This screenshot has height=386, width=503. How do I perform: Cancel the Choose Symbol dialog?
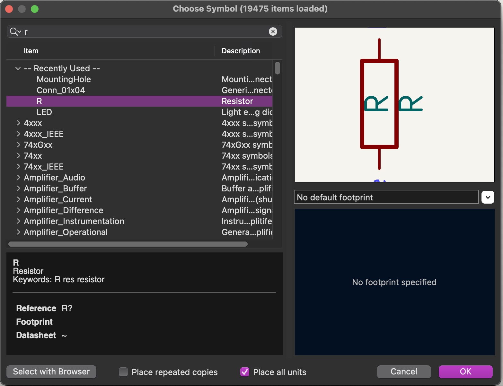(404, 372)
